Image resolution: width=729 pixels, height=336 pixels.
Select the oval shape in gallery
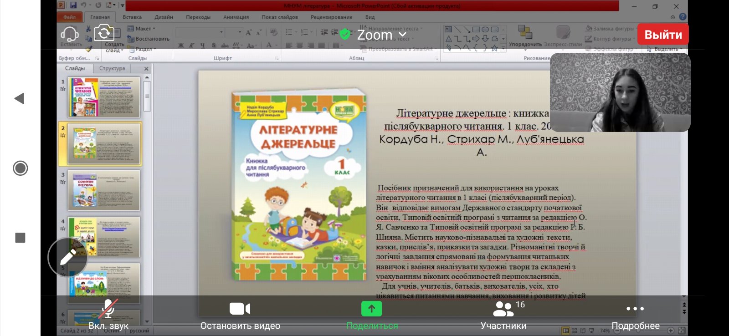tap(485, 30)
